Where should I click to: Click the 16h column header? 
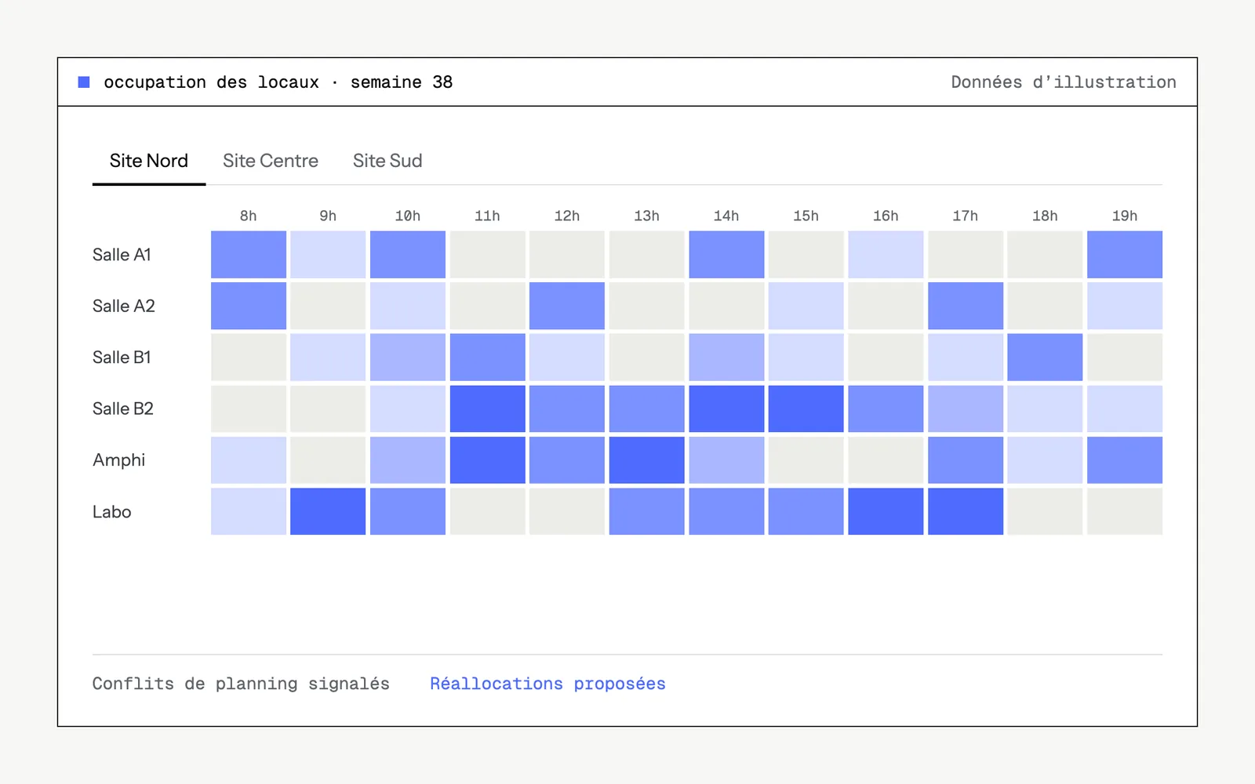pos(886,216)
